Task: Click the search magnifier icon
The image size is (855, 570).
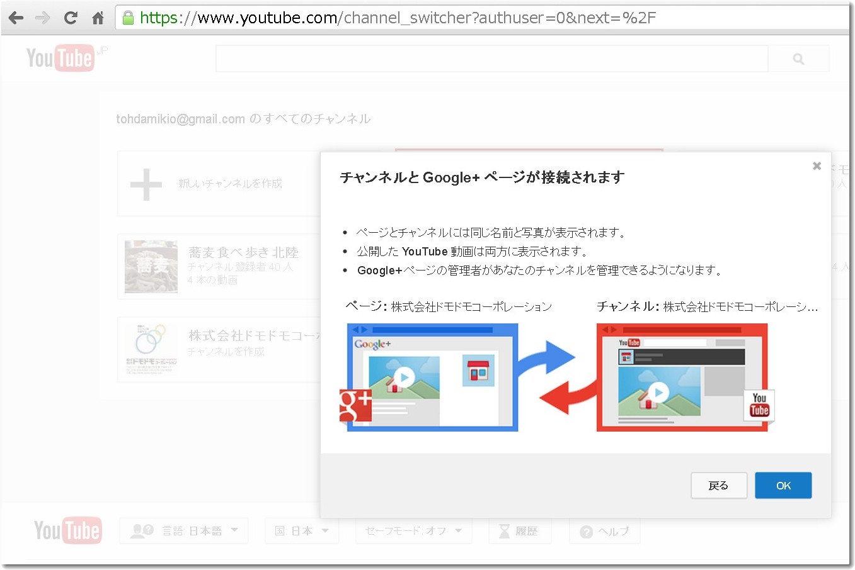Action: (798, 58)
